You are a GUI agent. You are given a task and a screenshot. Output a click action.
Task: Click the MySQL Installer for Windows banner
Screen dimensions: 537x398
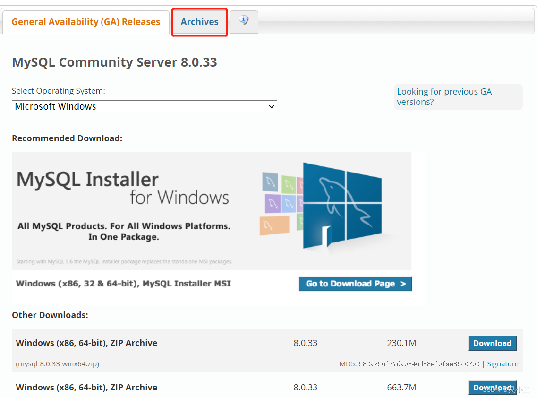(x=212, y=210)
